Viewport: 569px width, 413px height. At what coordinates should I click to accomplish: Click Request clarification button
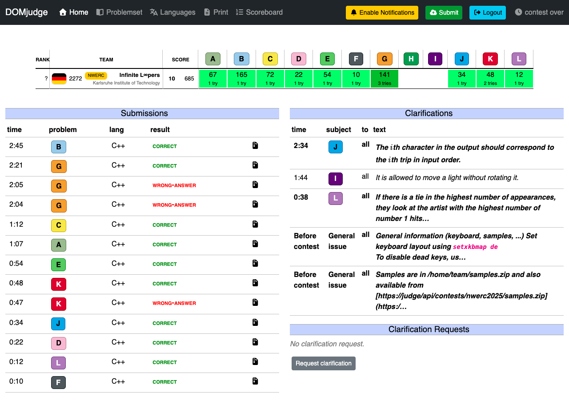click(x=324, y=363)
